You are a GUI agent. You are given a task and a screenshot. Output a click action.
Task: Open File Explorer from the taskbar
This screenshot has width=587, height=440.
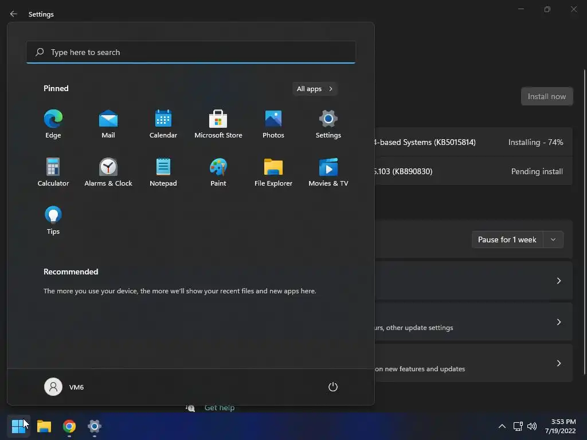44,426
